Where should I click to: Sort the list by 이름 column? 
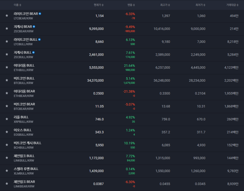(17, 5)
